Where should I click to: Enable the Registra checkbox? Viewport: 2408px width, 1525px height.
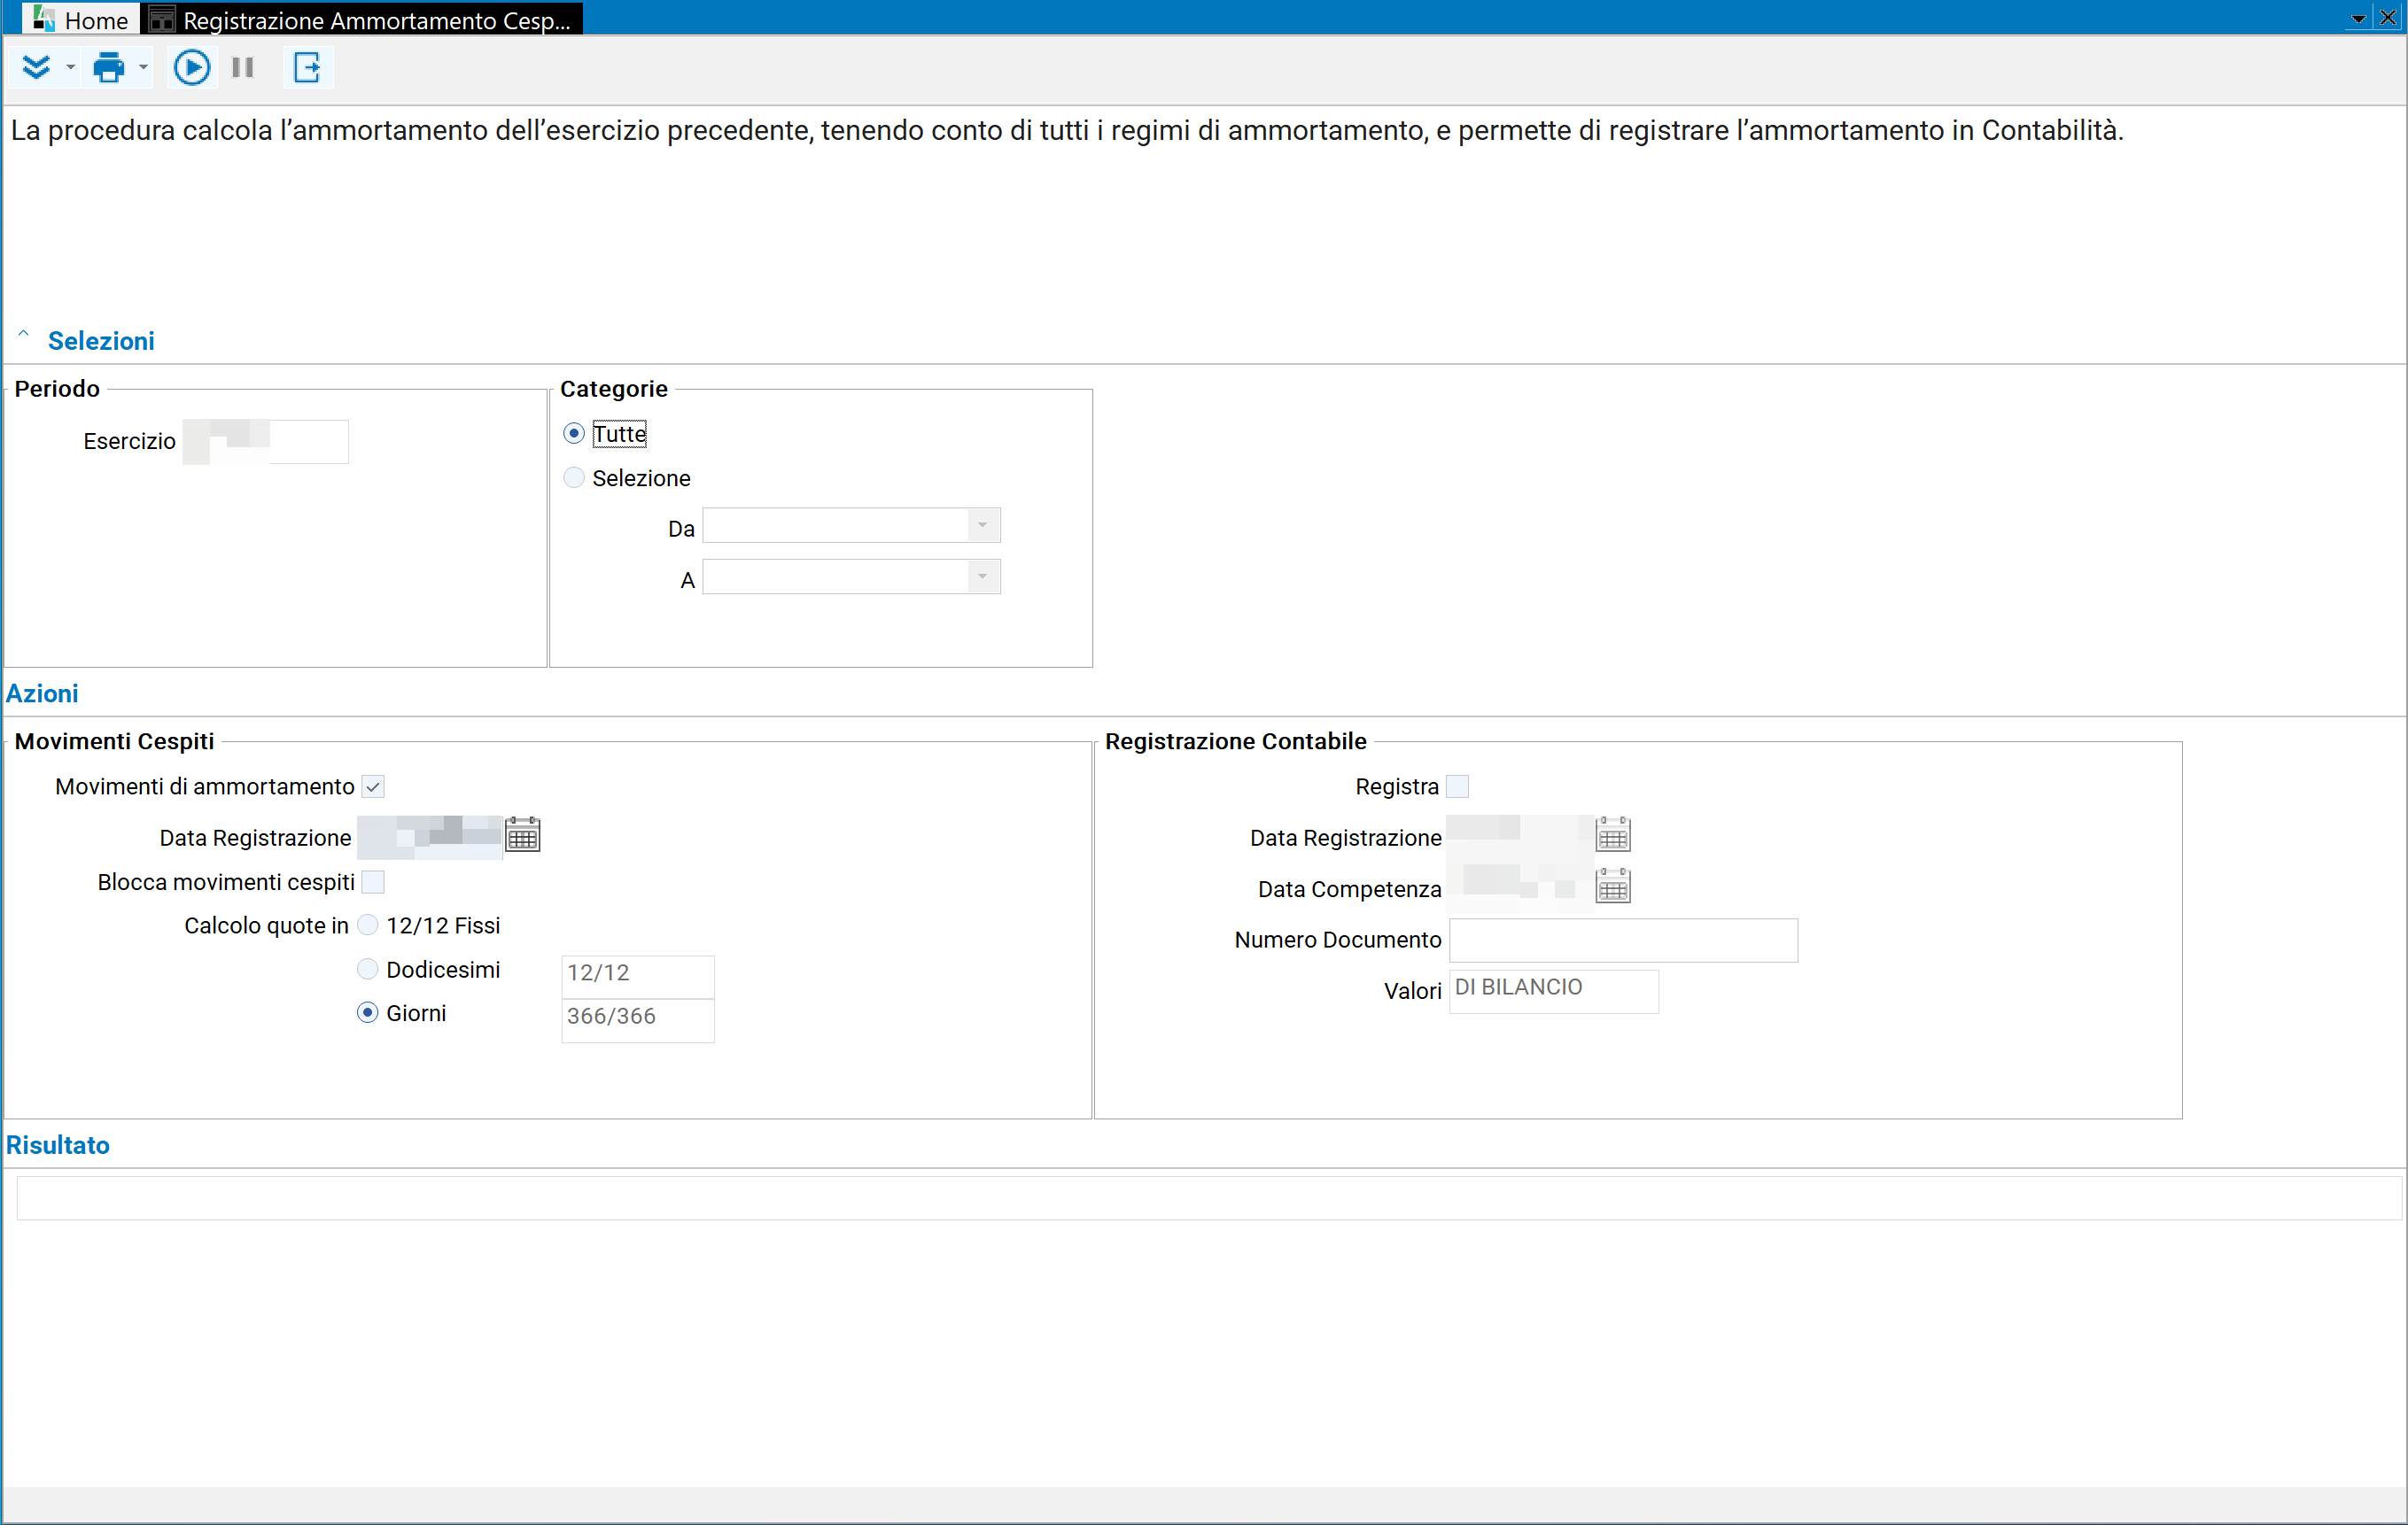pos(1458,786)
